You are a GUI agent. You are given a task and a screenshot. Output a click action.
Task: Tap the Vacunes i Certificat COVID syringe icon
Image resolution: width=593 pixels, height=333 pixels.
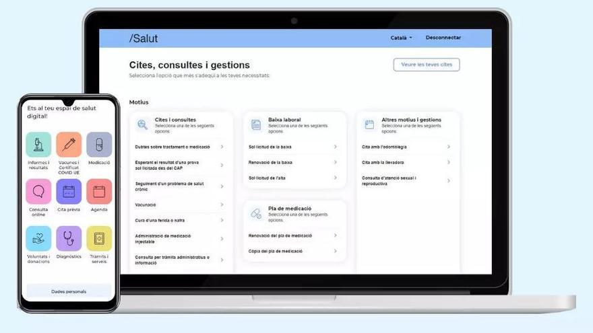[x=69, y=145]
